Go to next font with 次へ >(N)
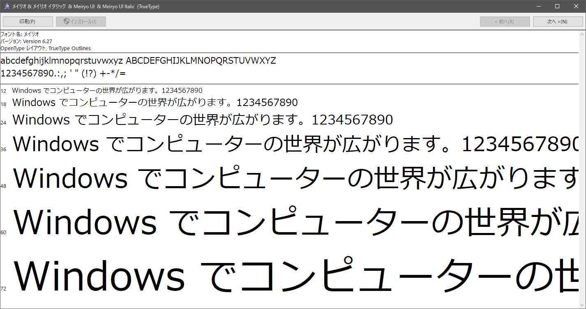586x309 pixels. pyautogui.click(x=558, y=22)
